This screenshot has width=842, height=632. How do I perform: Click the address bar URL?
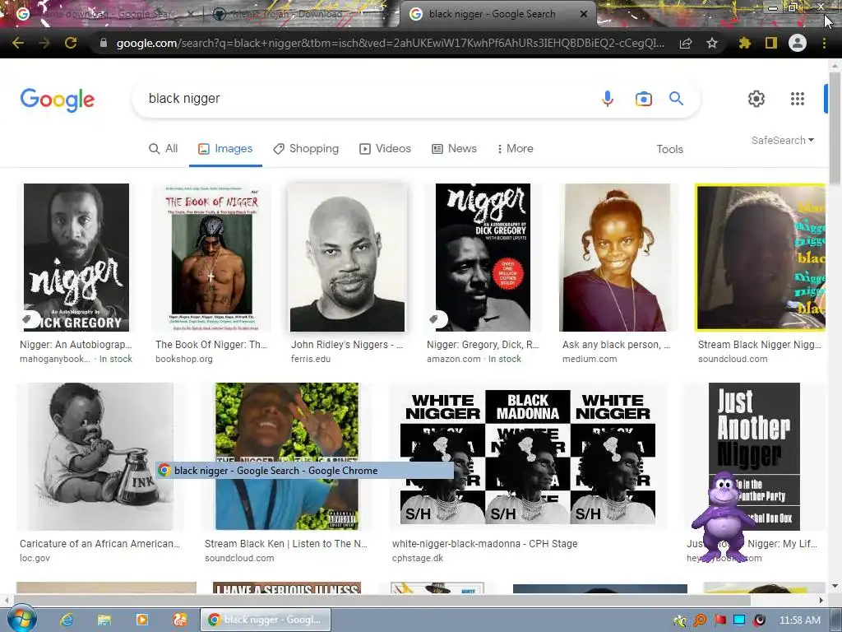[391, 43]
